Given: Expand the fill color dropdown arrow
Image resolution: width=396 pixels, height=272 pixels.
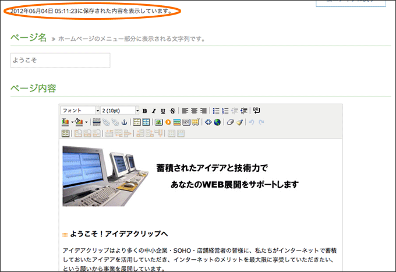Looking at the screenshot, I should [x=86, y=122].
